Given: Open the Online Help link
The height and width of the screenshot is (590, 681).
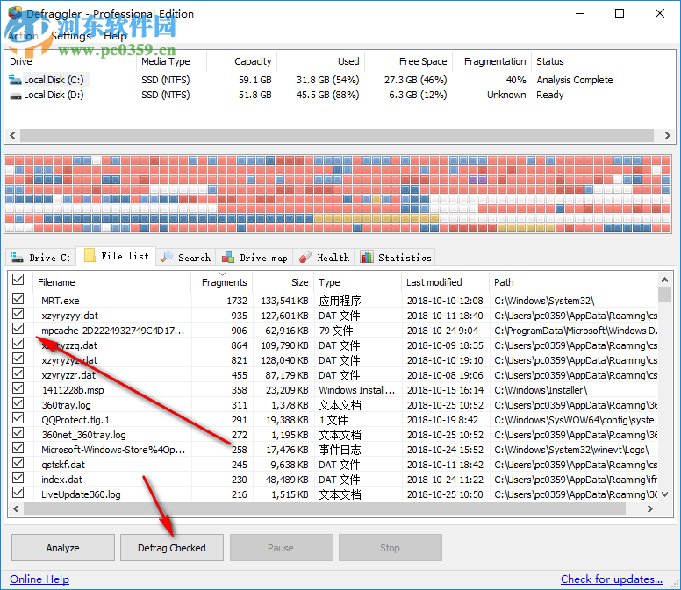Looking at the screenshot, I should (x=39, y=579).
